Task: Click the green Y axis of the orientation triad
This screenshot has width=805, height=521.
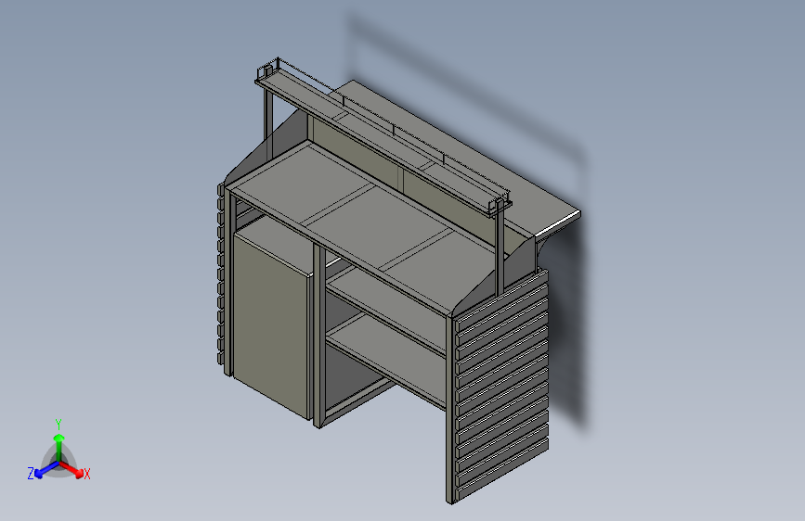Action: (59, 448)
